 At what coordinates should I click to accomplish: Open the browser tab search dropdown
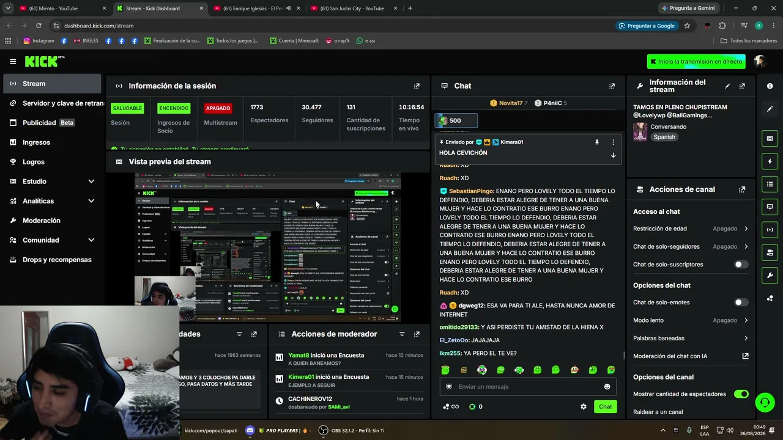point(8,8)
